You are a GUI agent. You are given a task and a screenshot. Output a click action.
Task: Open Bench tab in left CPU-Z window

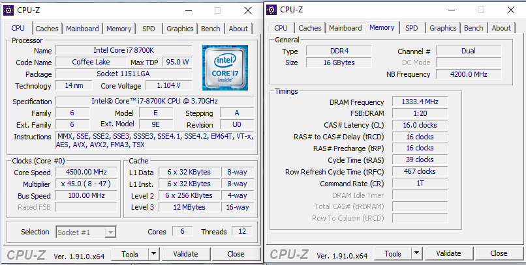coord(211,29)
